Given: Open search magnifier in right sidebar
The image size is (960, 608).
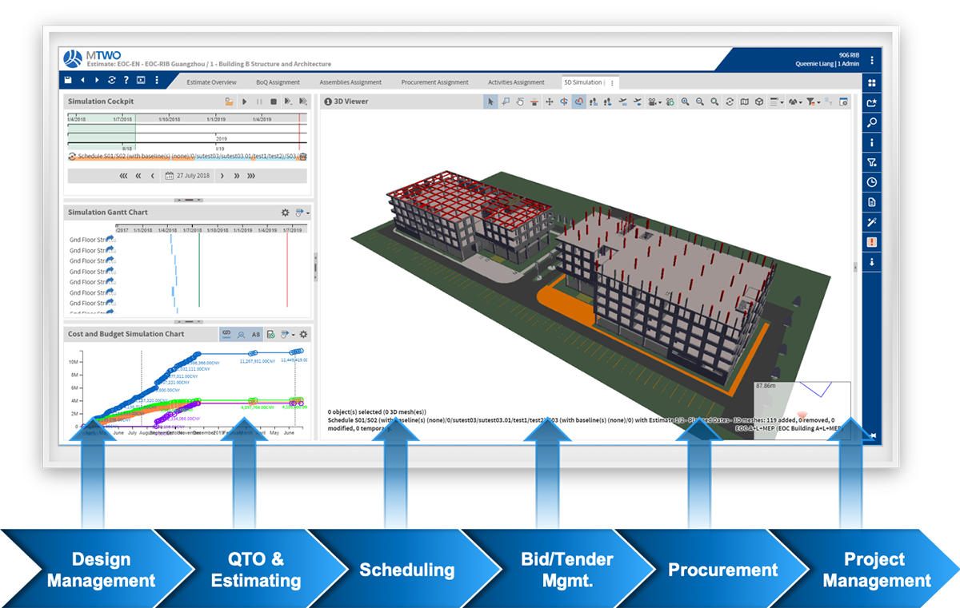Looking at the screenshot, I should [x=872, y=122].
